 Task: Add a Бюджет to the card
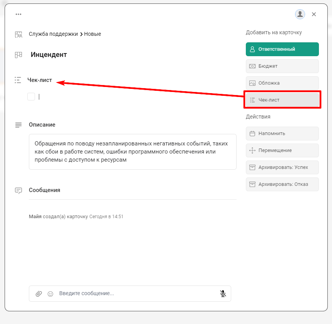282,66
